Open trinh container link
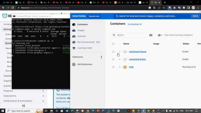 coord(131,67)
